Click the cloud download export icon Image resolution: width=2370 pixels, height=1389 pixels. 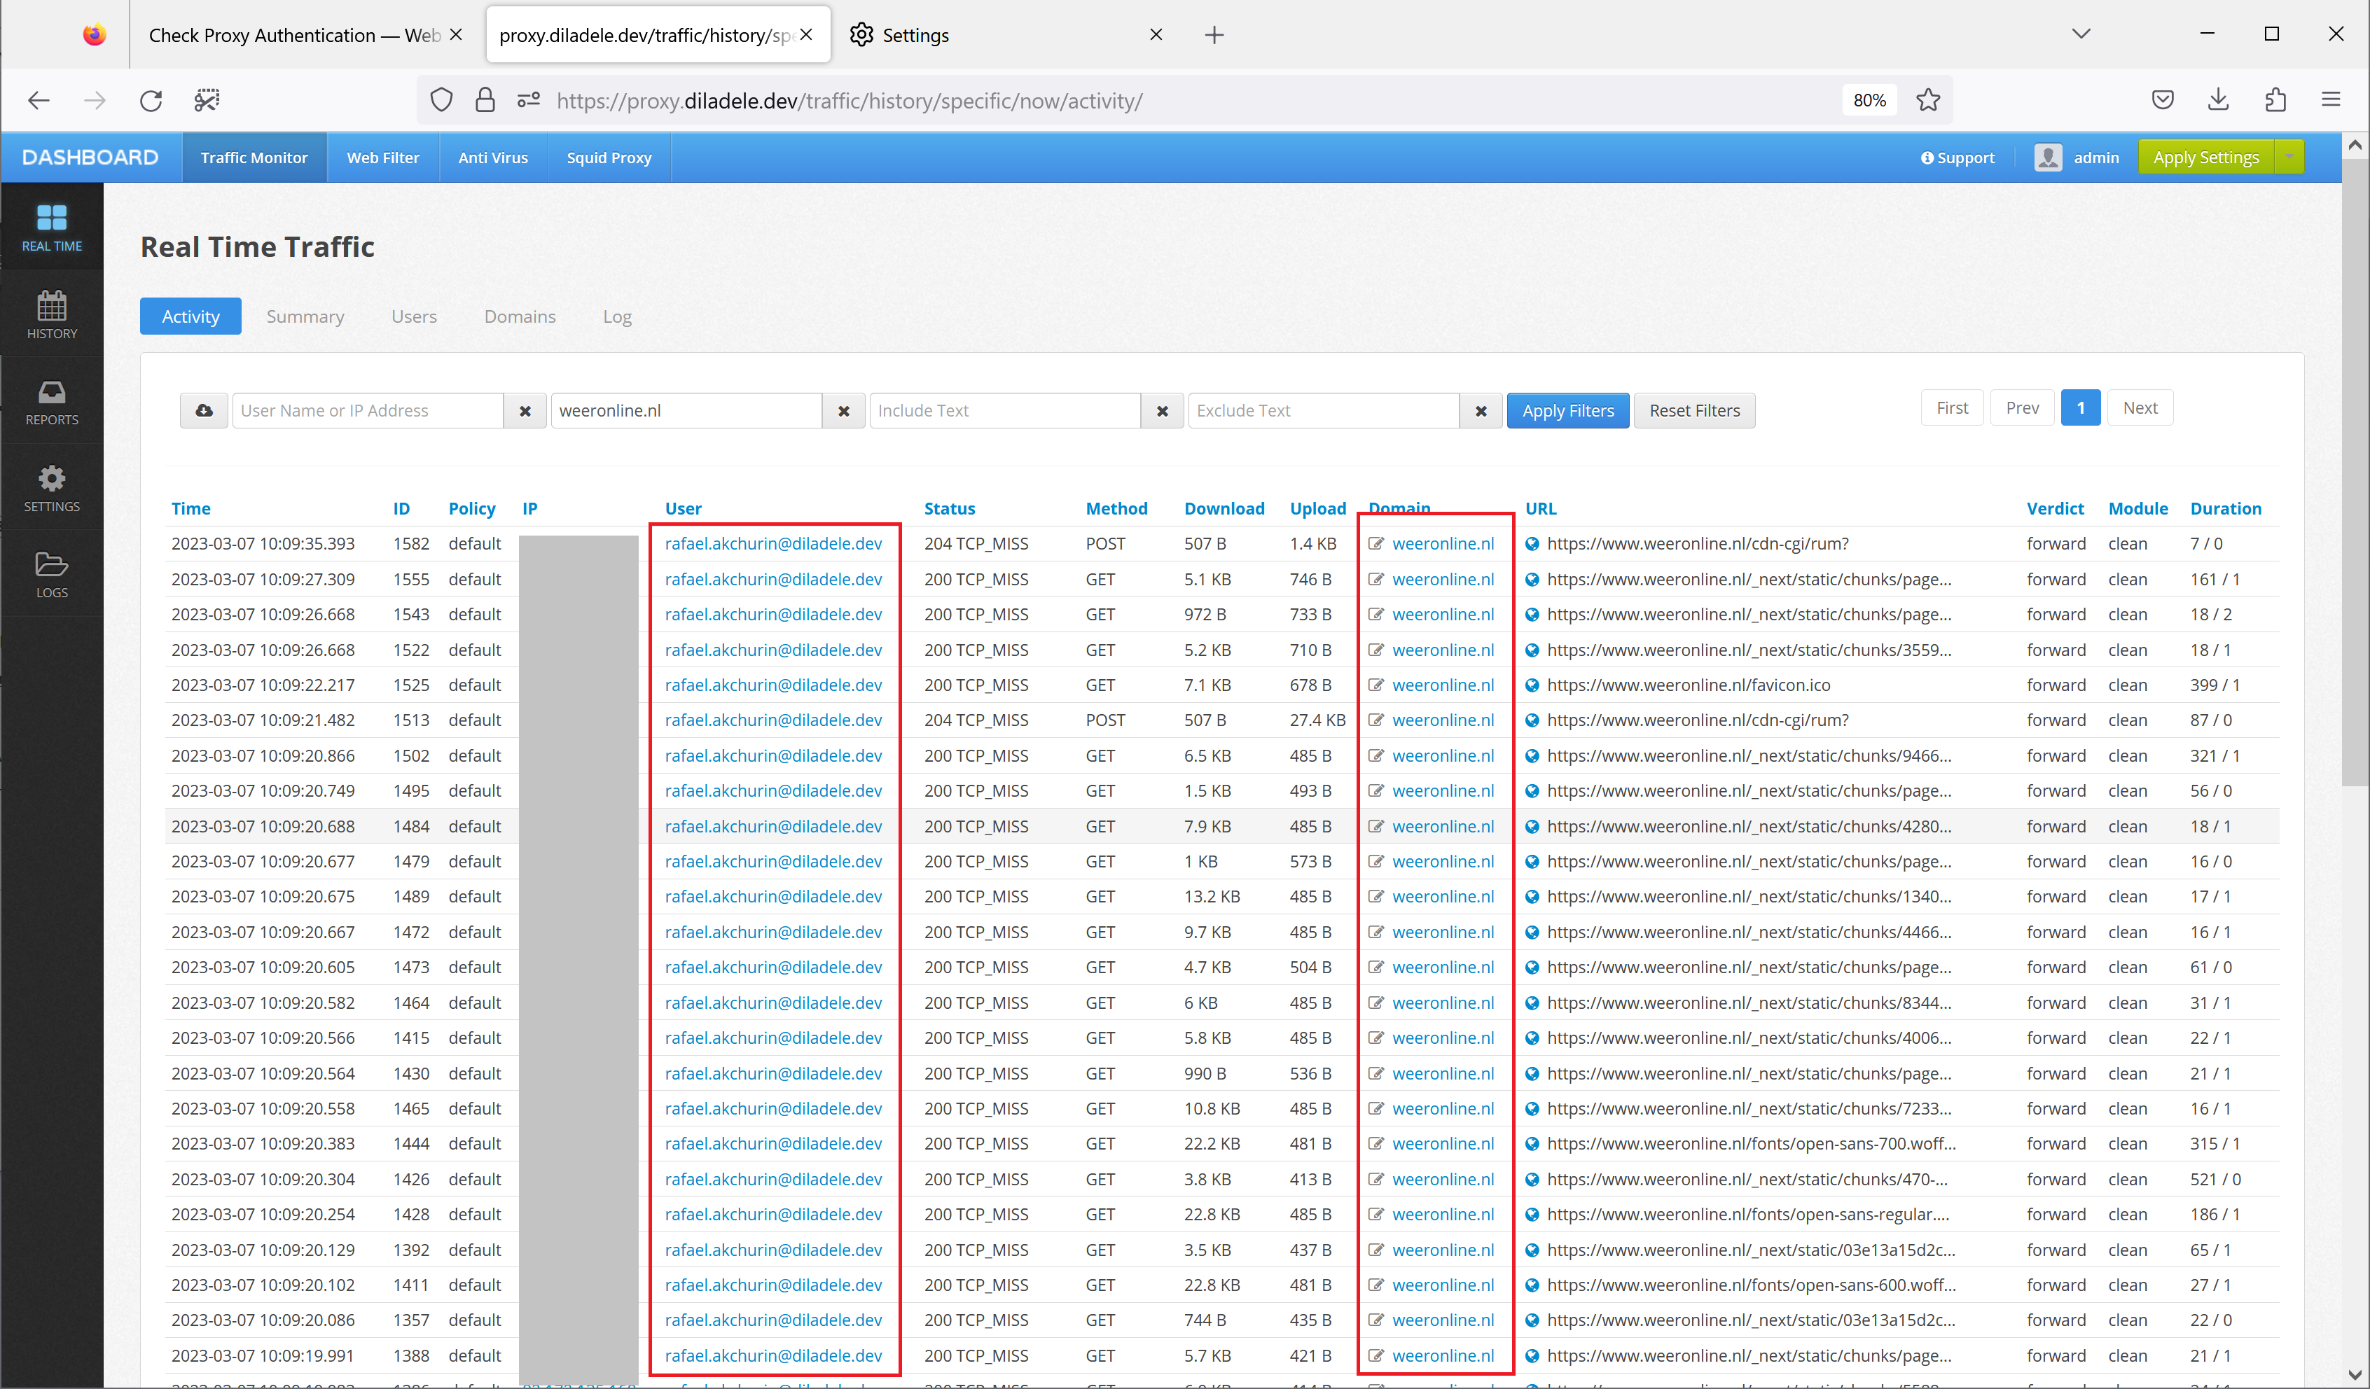click(x=204, y=411)
